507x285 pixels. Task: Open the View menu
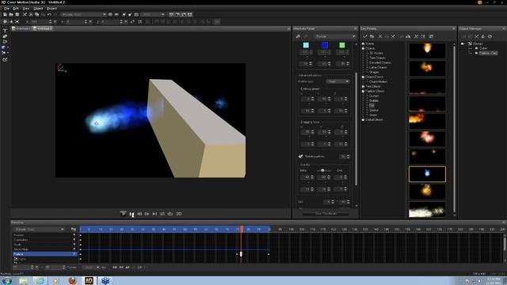[x=26, y=9]
